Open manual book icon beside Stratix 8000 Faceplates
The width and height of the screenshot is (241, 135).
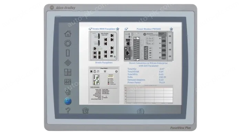pyautogui.click(x=90, y=29)
